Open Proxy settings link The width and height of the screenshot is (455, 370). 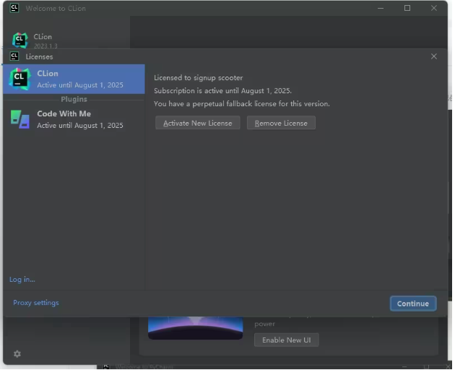coord(36,303)
